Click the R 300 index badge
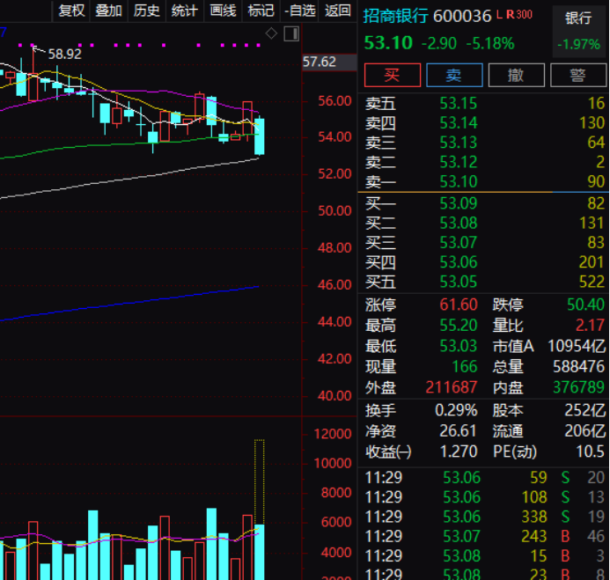The height and width of the screenshot is (580, 610). 518,15
